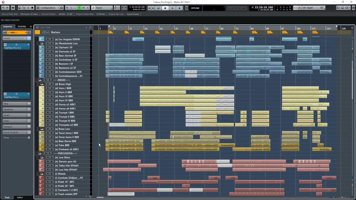Open the Inspector panel hamburger menu
This screenshot has height=200, width=356.
pos(31,26)
